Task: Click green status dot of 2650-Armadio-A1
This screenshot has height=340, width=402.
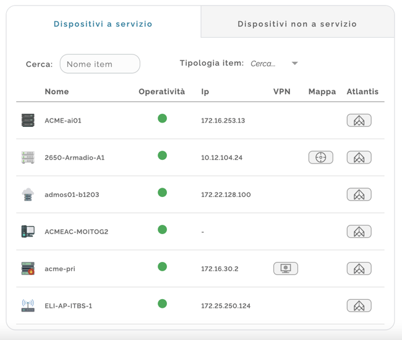Action: (x=162, y=155)
